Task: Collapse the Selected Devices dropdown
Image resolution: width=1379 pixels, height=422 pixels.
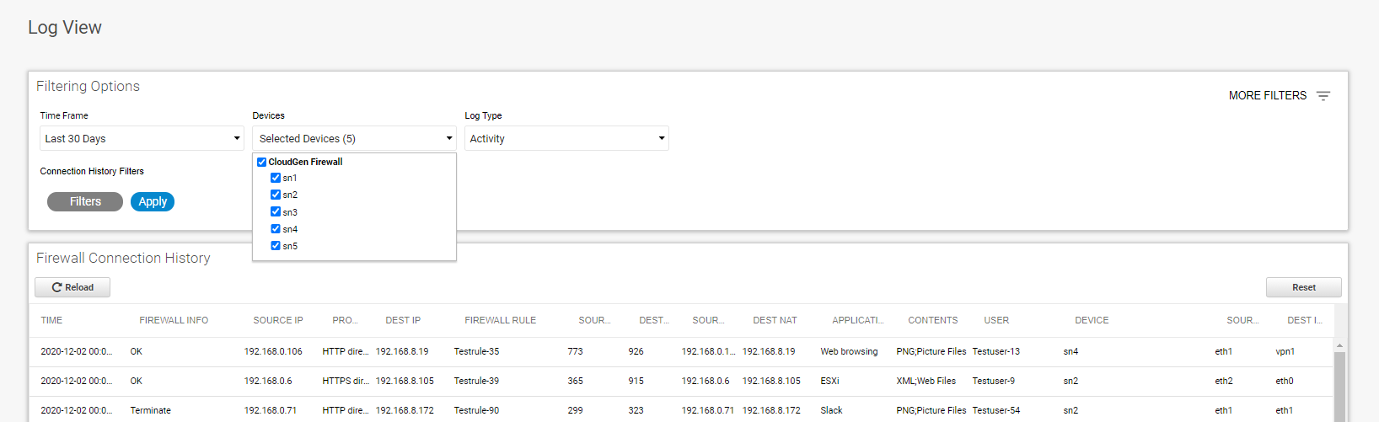Action: [x=354, y=138]
